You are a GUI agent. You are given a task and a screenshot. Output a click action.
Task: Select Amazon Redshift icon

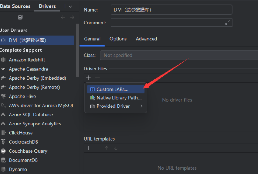click(x=3, y=60)
